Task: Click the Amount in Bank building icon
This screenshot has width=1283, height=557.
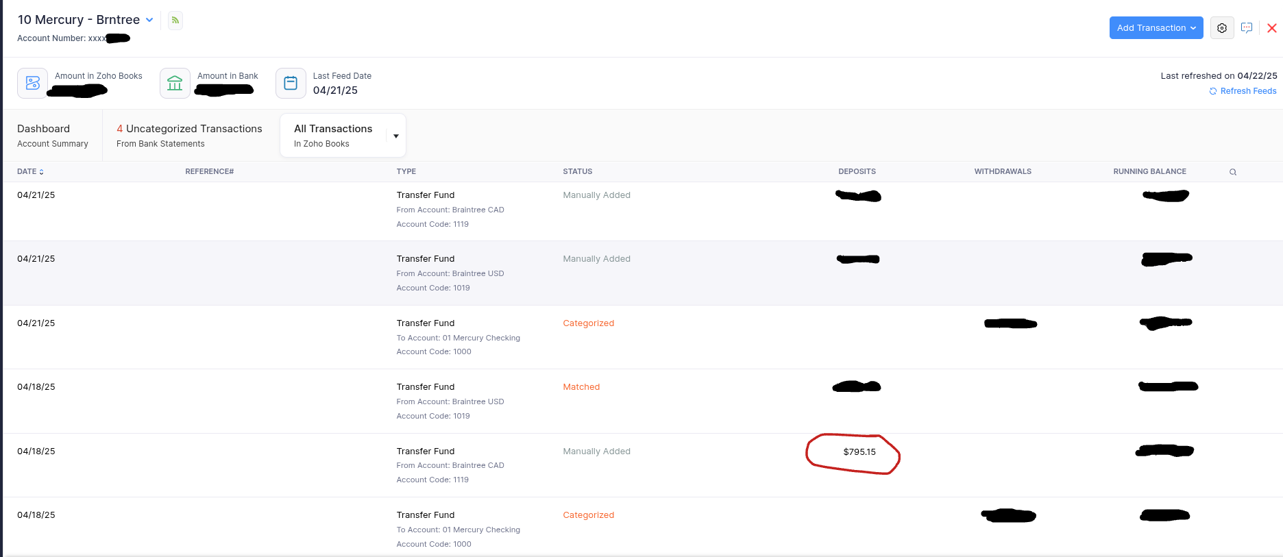Action: click(175, 83)
